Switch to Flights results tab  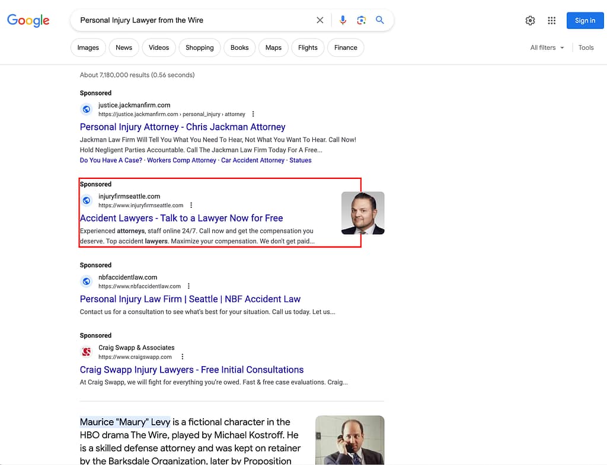[x=308, y=47]
